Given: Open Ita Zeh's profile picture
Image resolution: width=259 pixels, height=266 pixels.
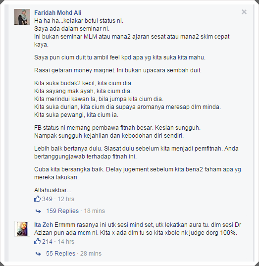Looking at the screenshot, I should click(x=22, y=229).
